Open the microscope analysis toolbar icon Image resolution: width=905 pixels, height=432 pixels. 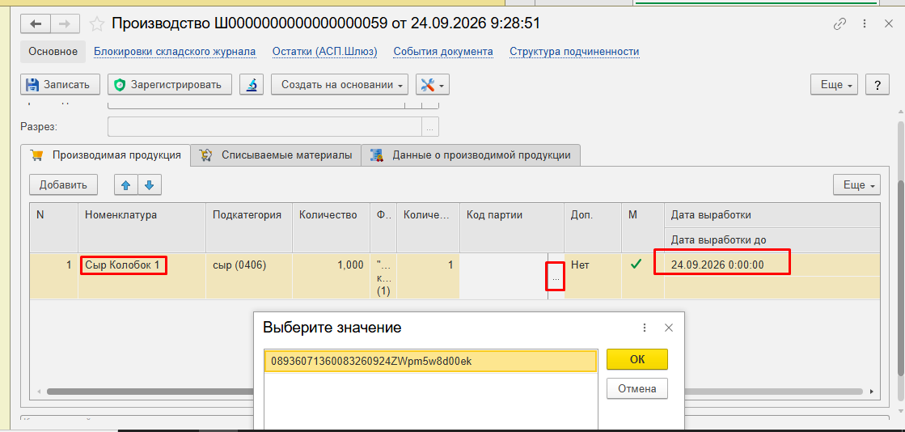tap(252, 84)
